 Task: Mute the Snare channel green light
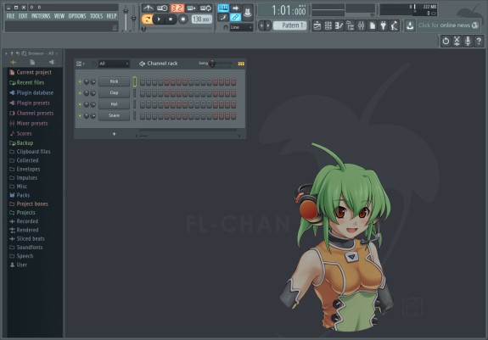(80, 115)
